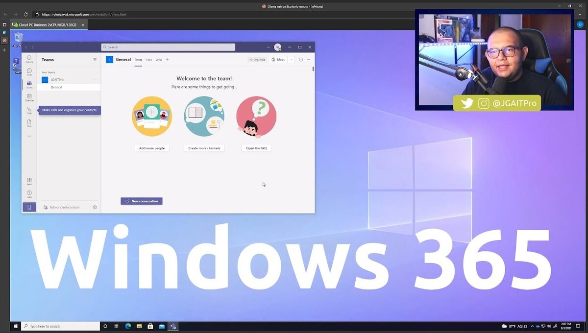Click the Teams conversation scrollbar
The image size is (588, 333).
pos(313,69)
